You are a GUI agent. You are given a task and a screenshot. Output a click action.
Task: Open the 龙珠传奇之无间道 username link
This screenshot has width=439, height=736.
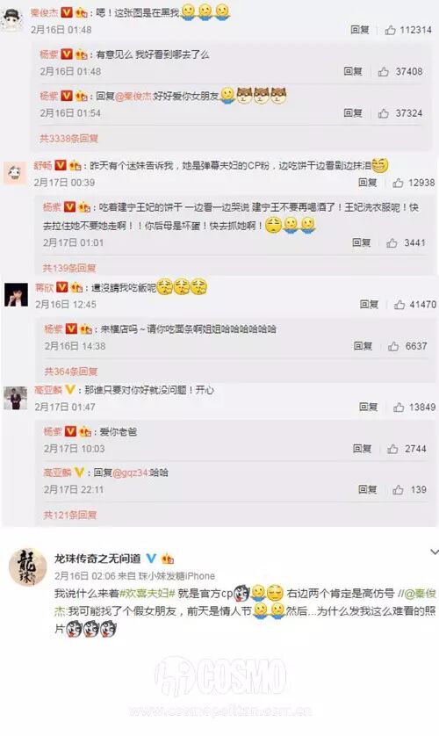pos(97,558)
